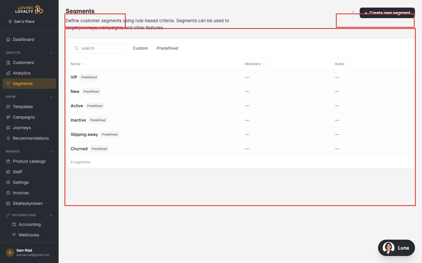Open the Churned segment row
This screenshot has height=263, width=422.
tap(240, 149)
